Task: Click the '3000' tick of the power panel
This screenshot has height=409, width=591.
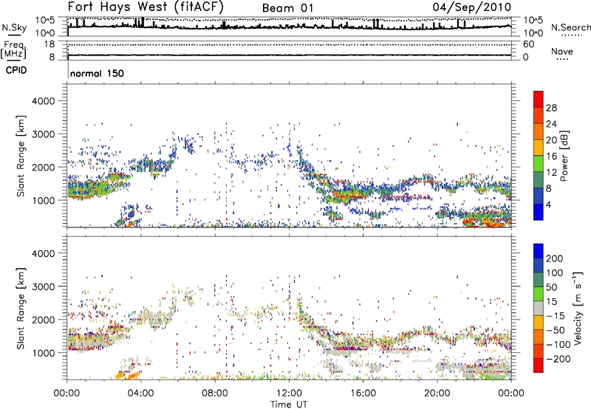Action: [44, 134]
